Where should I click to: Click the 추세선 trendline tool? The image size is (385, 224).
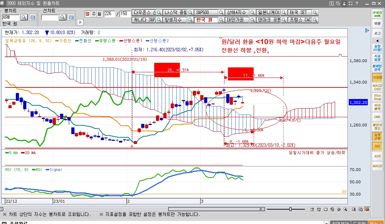click(x=377, y=13)
